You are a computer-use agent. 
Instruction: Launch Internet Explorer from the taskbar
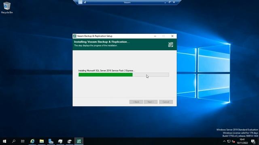click(32, 141)
